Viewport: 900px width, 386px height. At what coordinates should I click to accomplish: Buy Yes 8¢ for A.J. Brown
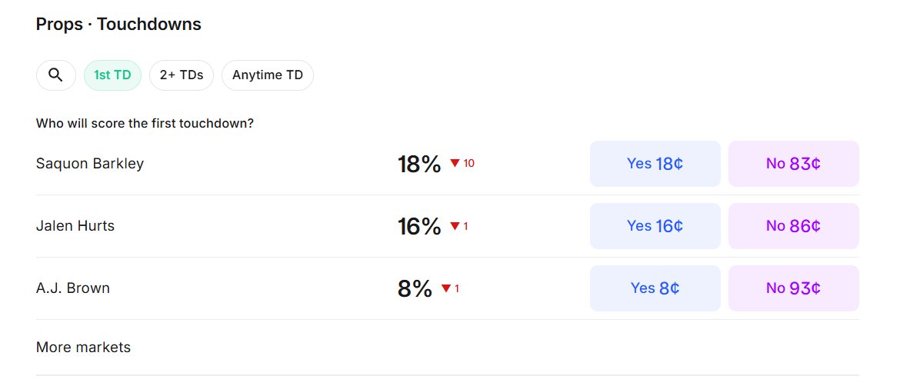point(655,288)
